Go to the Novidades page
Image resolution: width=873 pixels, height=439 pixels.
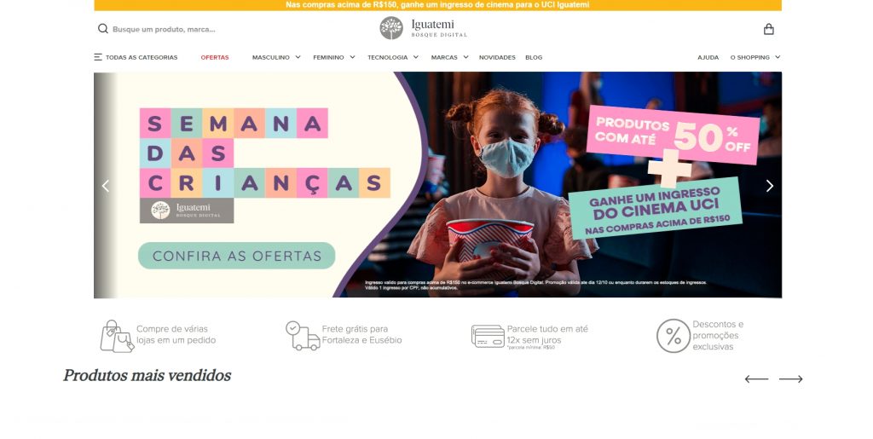(497, 57)
